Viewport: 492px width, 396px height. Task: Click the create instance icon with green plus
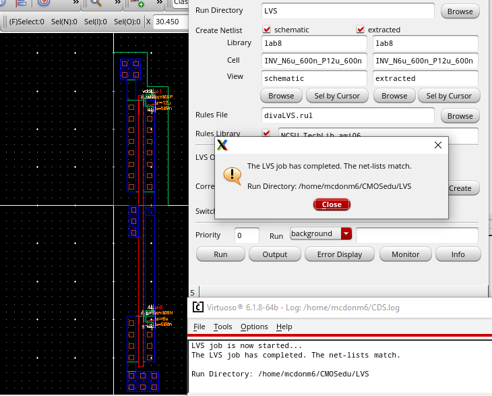140,3
